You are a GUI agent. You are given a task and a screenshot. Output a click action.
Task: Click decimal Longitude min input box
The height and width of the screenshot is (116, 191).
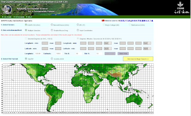tap(45, 43)
